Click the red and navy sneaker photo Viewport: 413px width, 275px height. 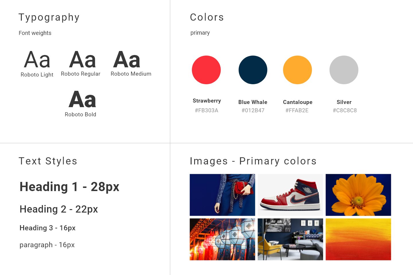pos(290,195)
